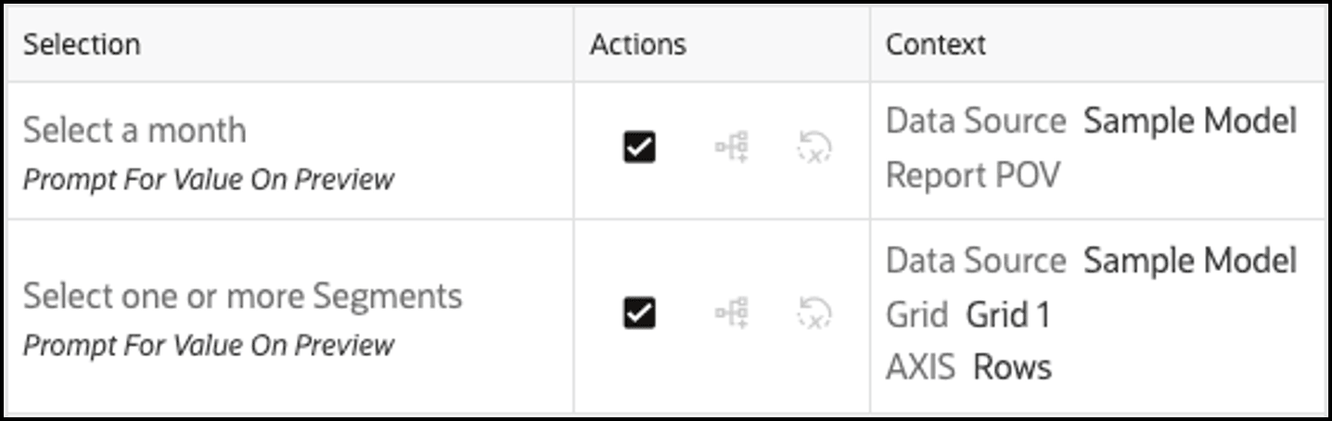Image resolution: width=1332 pixels, height=421 pixels.
Task: Click reset icon in Segments row
Action: click(x=814, y=313)
